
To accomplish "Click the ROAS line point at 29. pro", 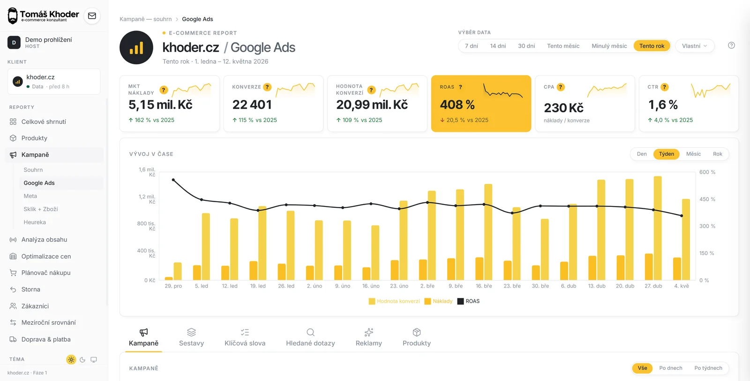I will (x=173, y=180).
